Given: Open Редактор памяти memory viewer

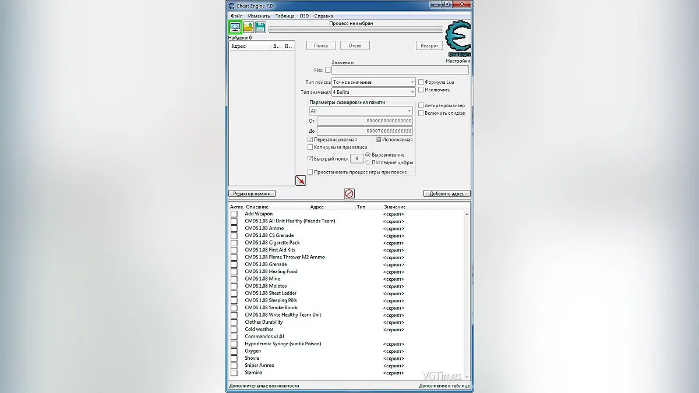Looking at the screenshot, I should tap(252, 193).
